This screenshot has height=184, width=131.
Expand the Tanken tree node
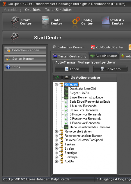(56, 144)
